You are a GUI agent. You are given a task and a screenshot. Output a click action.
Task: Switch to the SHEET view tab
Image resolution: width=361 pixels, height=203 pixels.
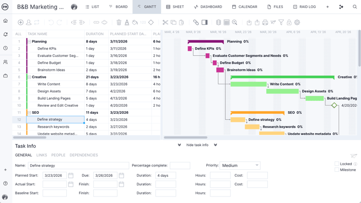coord(175,6)
